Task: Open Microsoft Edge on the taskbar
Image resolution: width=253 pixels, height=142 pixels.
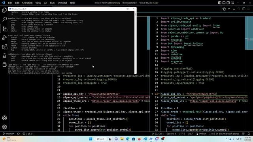Action: (128, 139)
